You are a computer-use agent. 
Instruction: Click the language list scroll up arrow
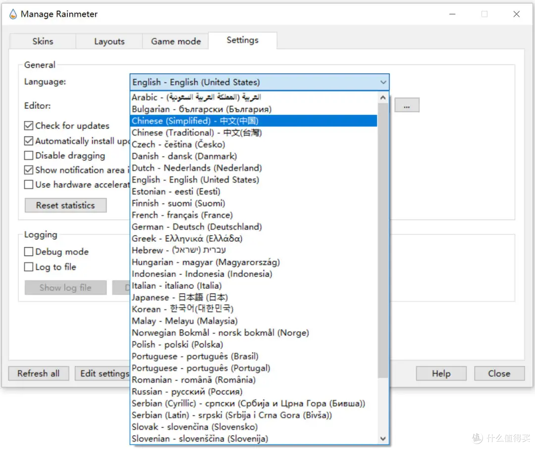click(383, 97)
